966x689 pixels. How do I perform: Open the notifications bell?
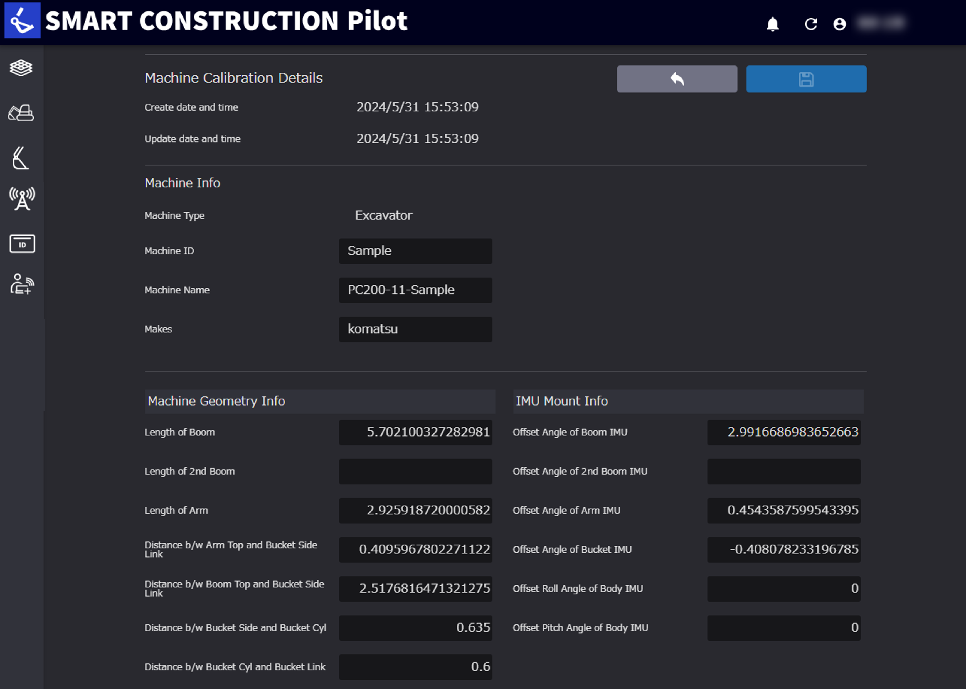(x=773, y=24)
